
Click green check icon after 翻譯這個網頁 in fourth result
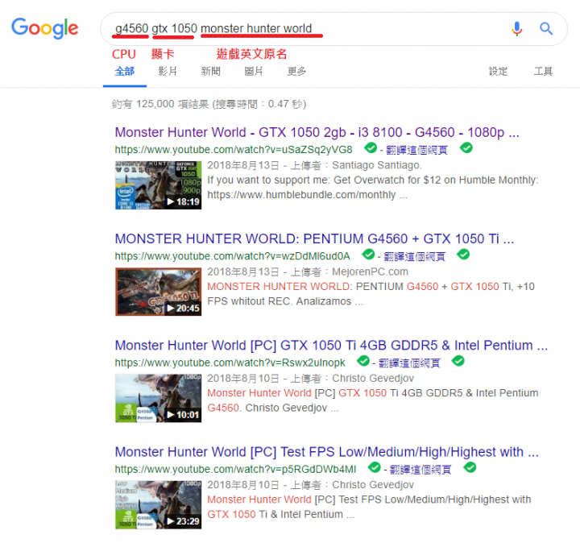coord(470,467)
